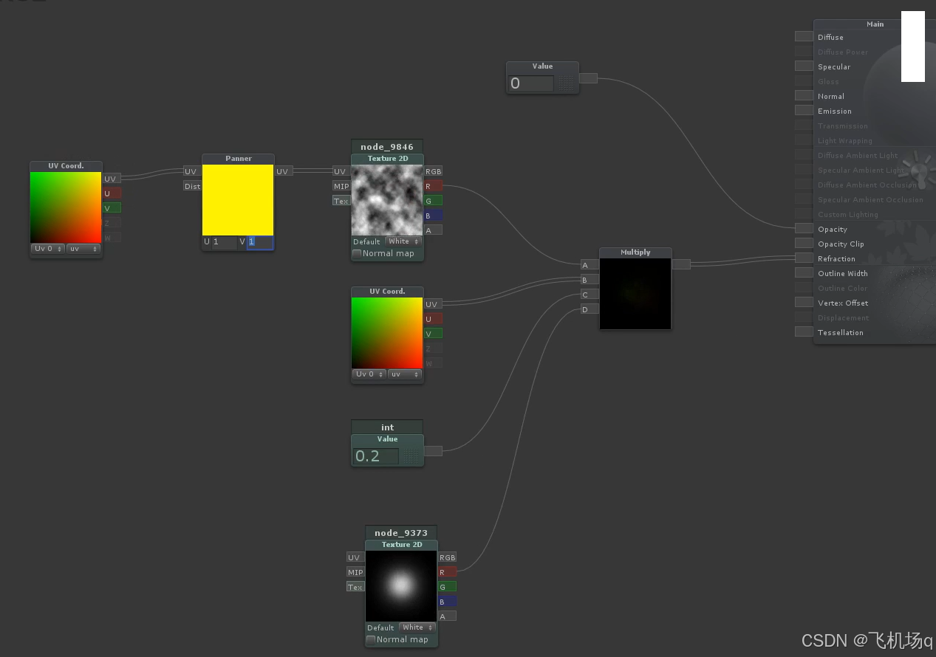The image size is (936, 657).
Task: Select the Panner node header
Action: point(238,158)
